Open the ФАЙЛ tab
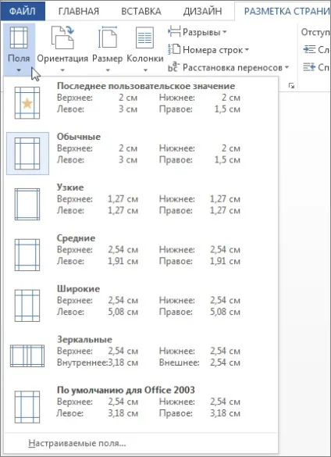 23,12
